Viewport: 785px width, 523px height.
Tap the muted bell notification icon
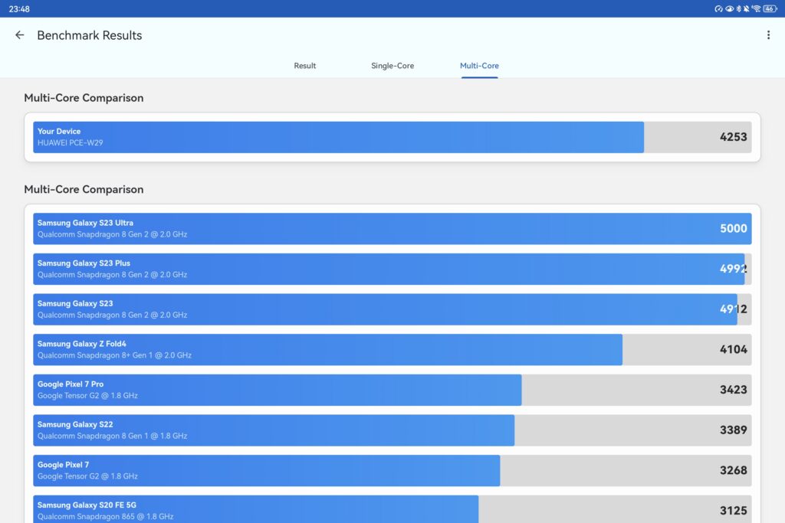[747, 8]
